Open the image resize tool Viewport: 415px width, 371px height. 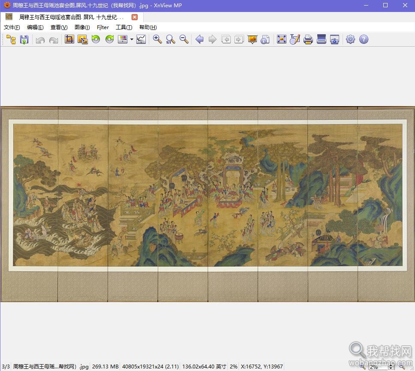tap(83, 39)
